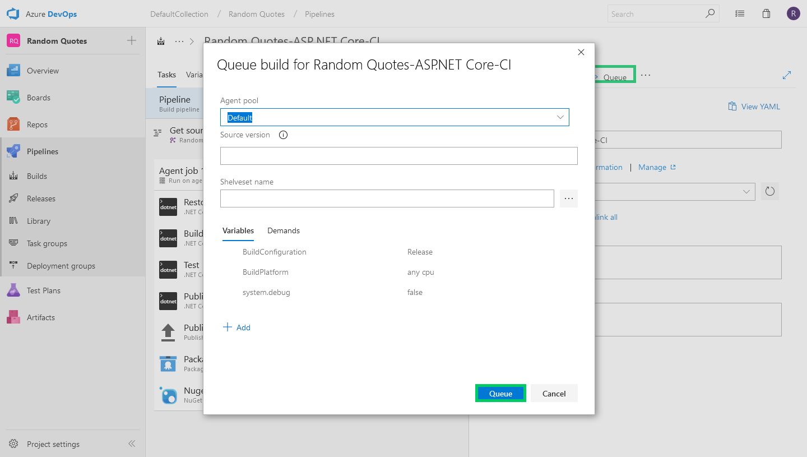Viewport: 807px width, 457px height.
Task: Open Test Plans flask icon
Action: click(x=13, y=290)
